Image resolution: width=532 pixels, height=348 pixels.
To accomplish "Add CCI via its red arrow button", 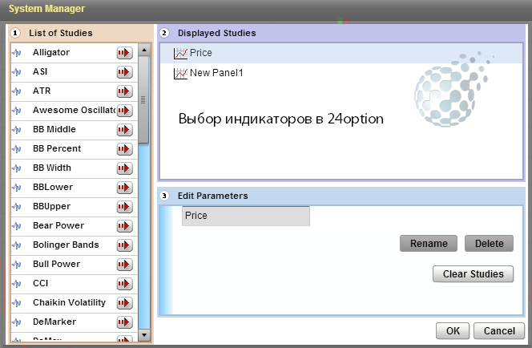I will 124,284.
